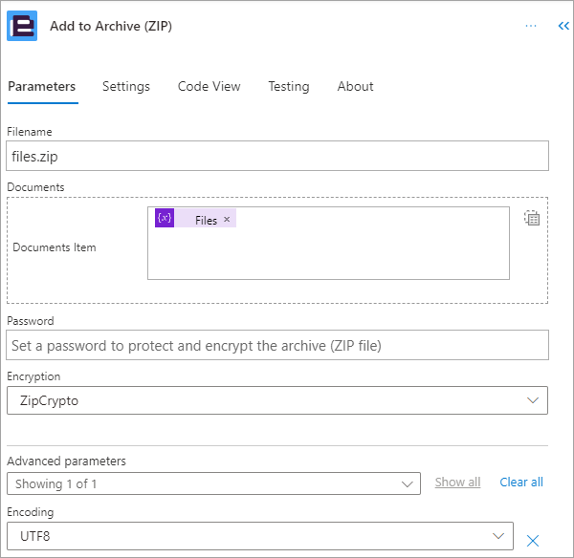
Task: Expand the Encryption ZipCrypto dropdown
Action: (x=277, y=400)
